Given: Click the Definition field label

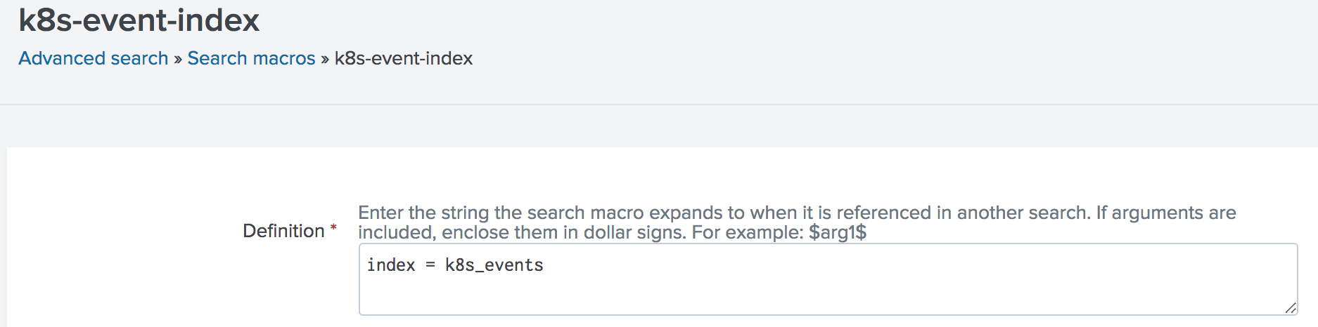Looking at the screenshot, I should click(283, 231).
